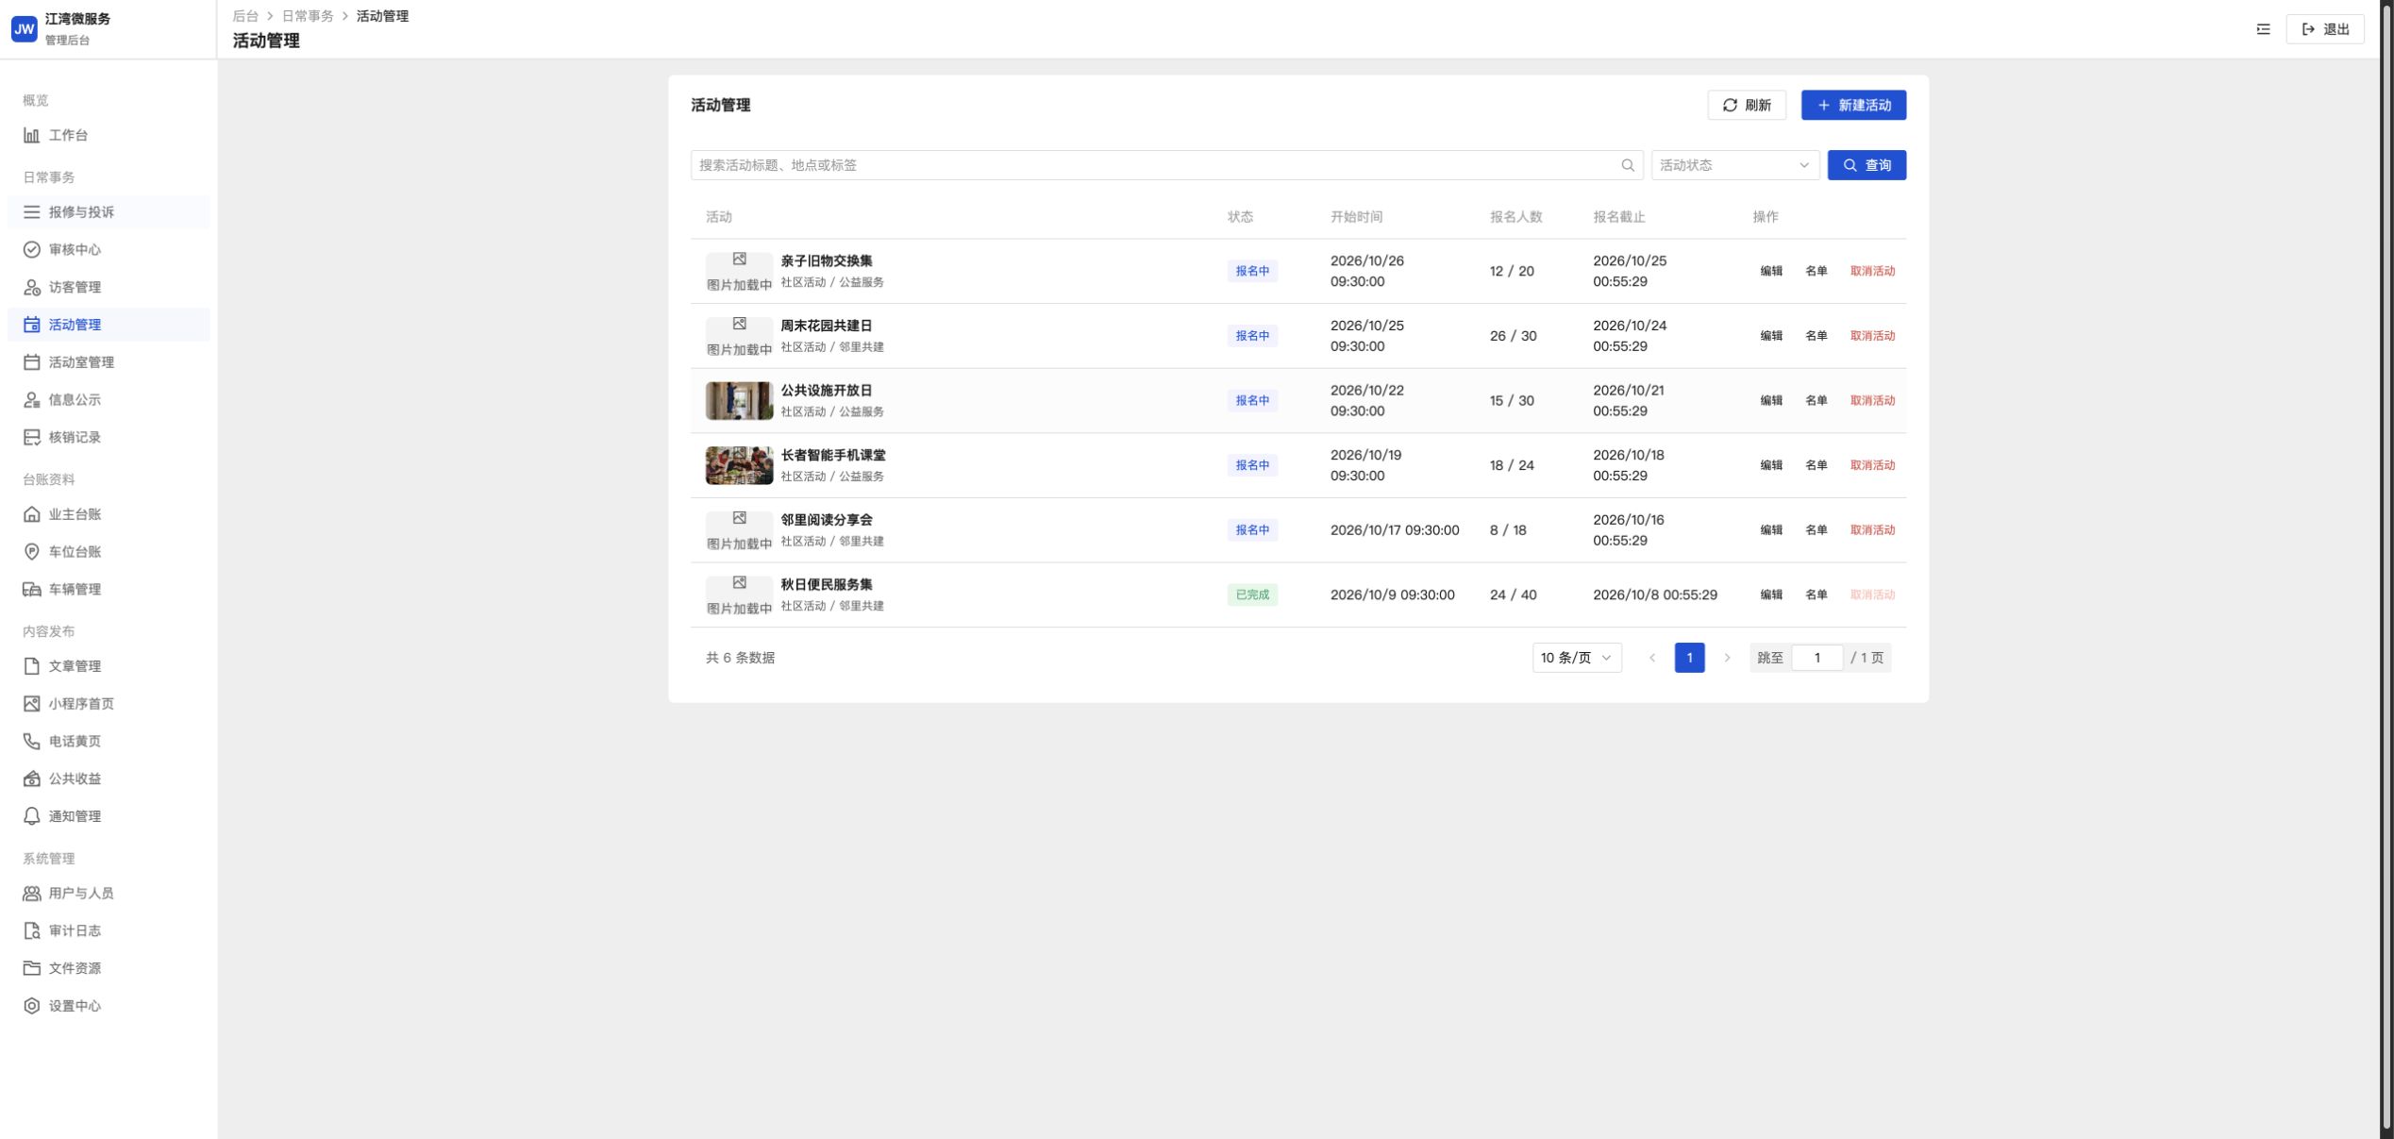Screen dimensions: 2394x1139
Task: Click the sidebar collapse icon in header
Action: [x=2263, y=29]
